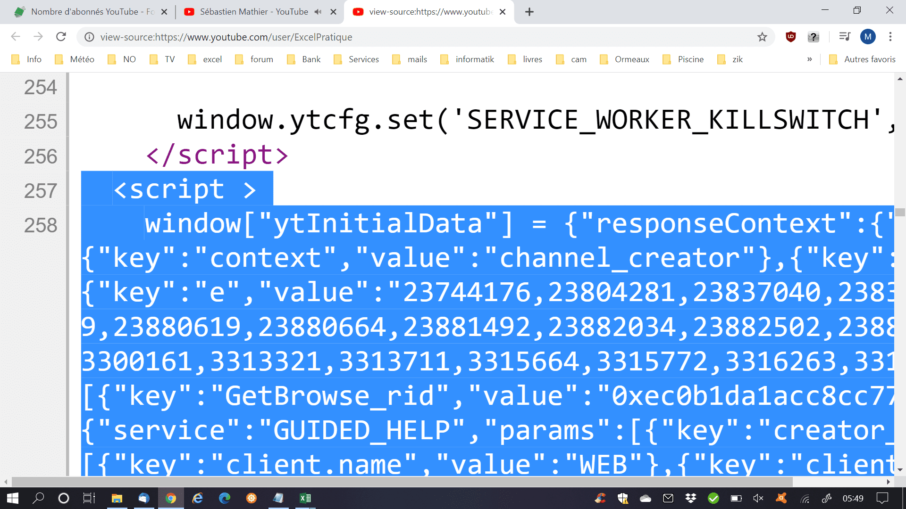The image size is (906, 509).
Task: Click the question mark extension icon
Action: click(814, 37)
